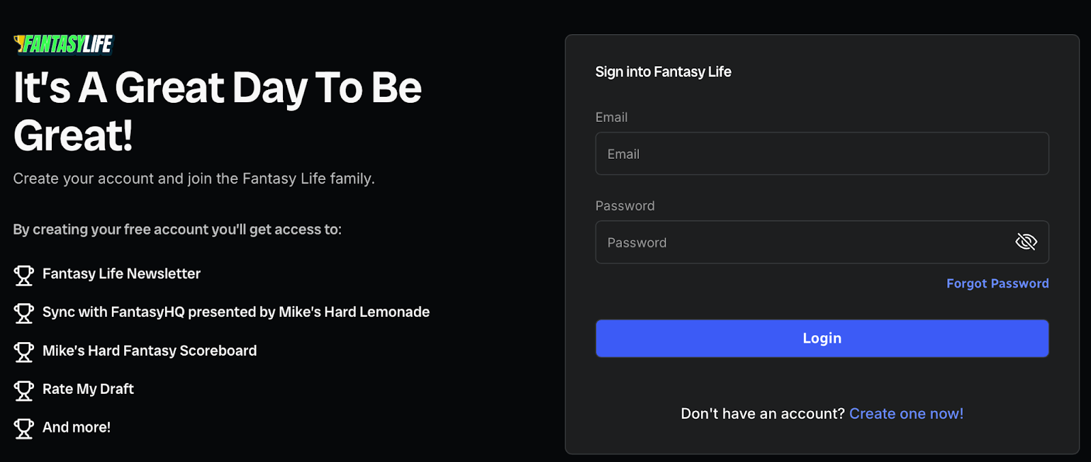The image size is (1091, 462).
Task: Click the Password field label
Action: 625,206
